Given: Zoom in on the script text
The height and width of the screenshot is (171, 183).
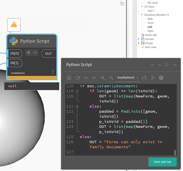Looking at the screenshot, I should (103, 78).
